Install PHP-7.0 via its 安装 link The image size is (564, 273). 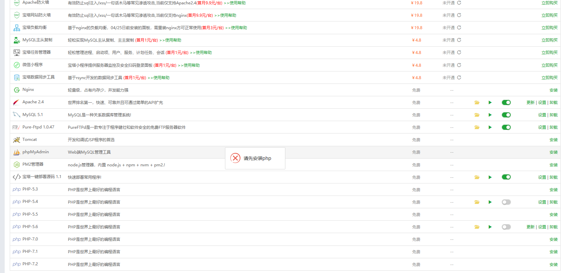(554, 239)
